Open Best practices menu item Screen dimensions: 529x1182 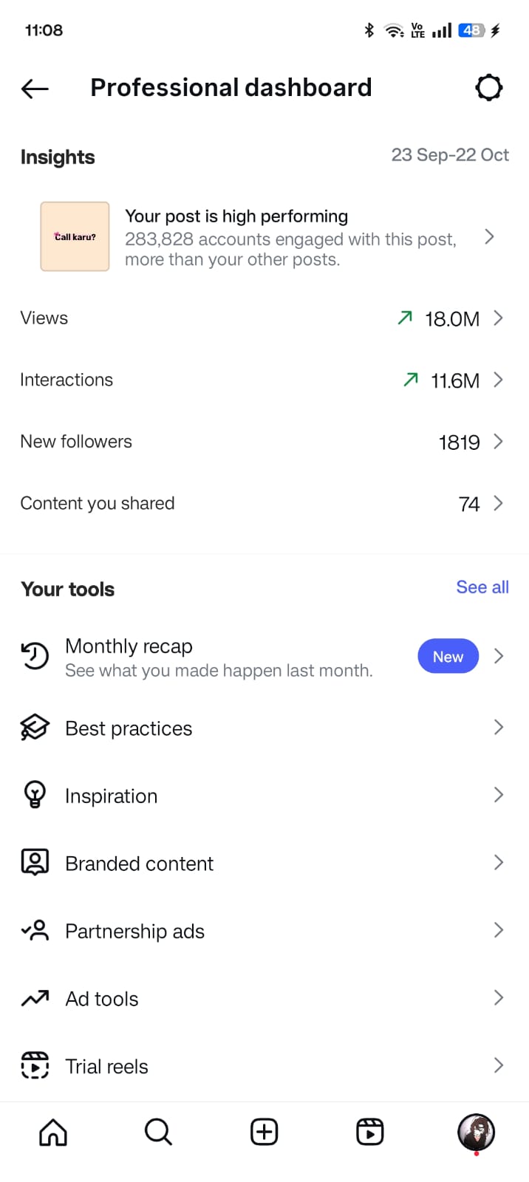[x=129, y=728]
